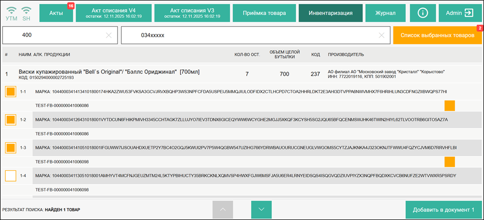The height and width of the screenshot is (220, 484).
Task: Clear the 034xxxxx field with X
Action: (x=382, y=35)
